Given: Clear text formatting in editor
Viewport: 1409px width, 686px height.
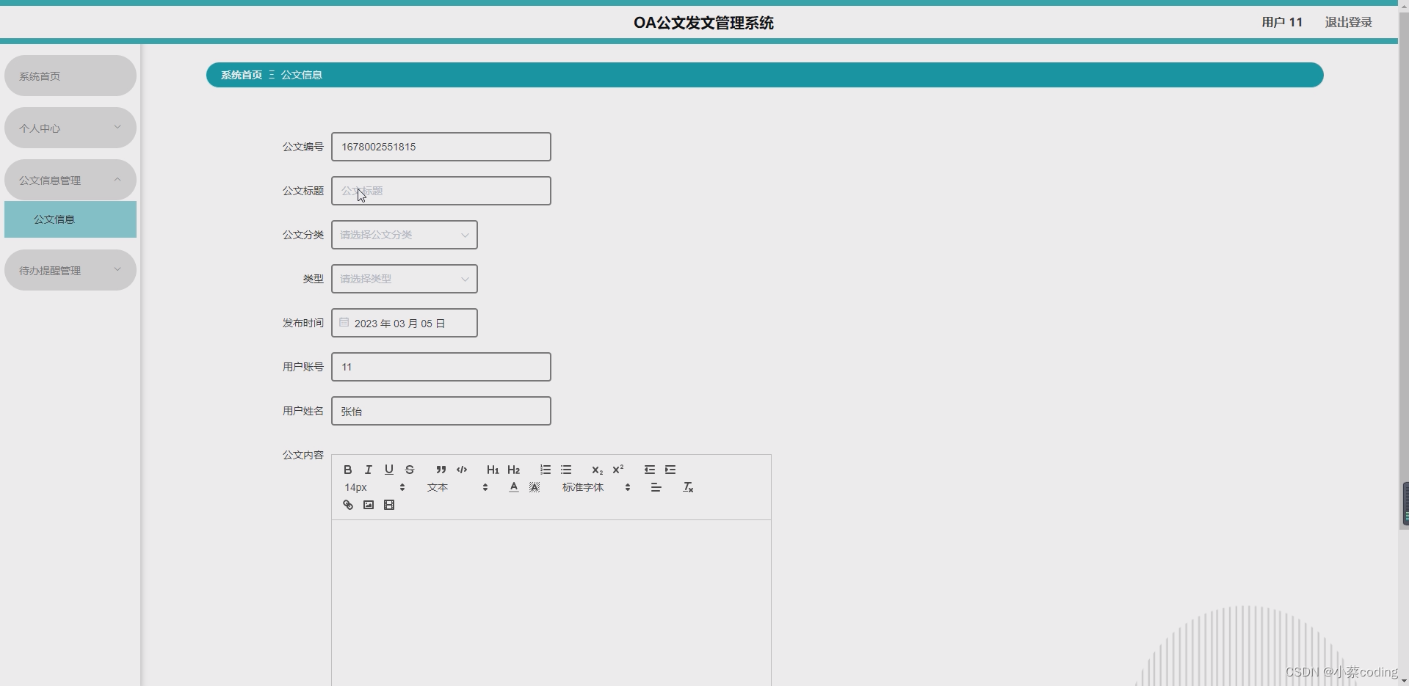Looking at the screenshot, I should point(688,487).
